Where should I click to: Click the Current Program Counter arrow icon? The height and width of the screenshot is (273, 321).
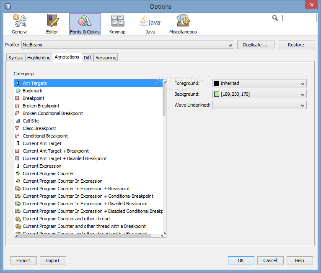point(18,173)
